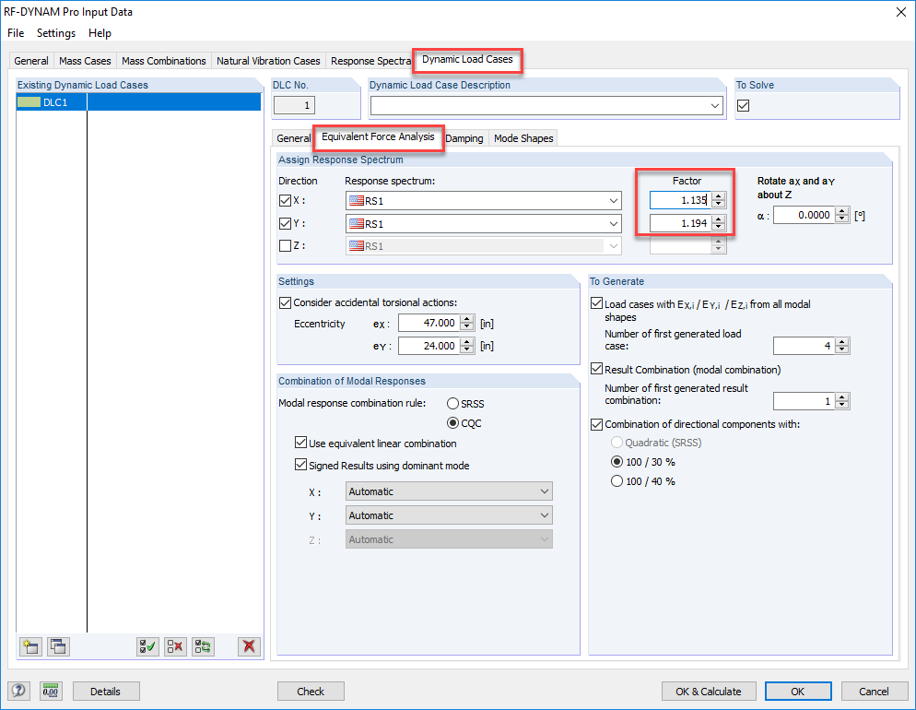Open the Y dominant mode Automatic dropdown

pos(449,515)
